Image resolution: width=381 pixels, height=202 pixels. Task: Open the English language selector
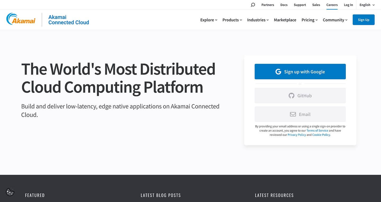tap(367, 5)
